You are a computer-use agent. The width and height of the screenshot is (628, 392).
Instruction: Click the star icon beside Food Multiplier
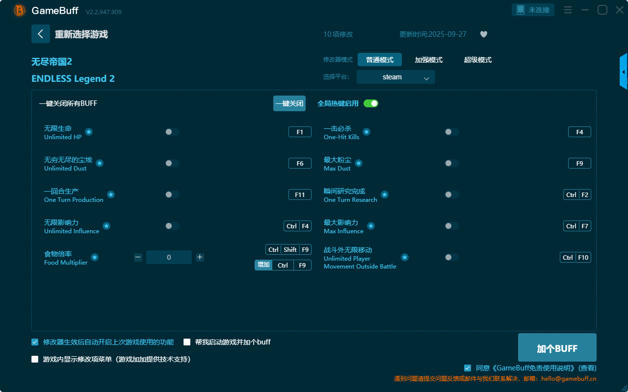tap(95, 257)
